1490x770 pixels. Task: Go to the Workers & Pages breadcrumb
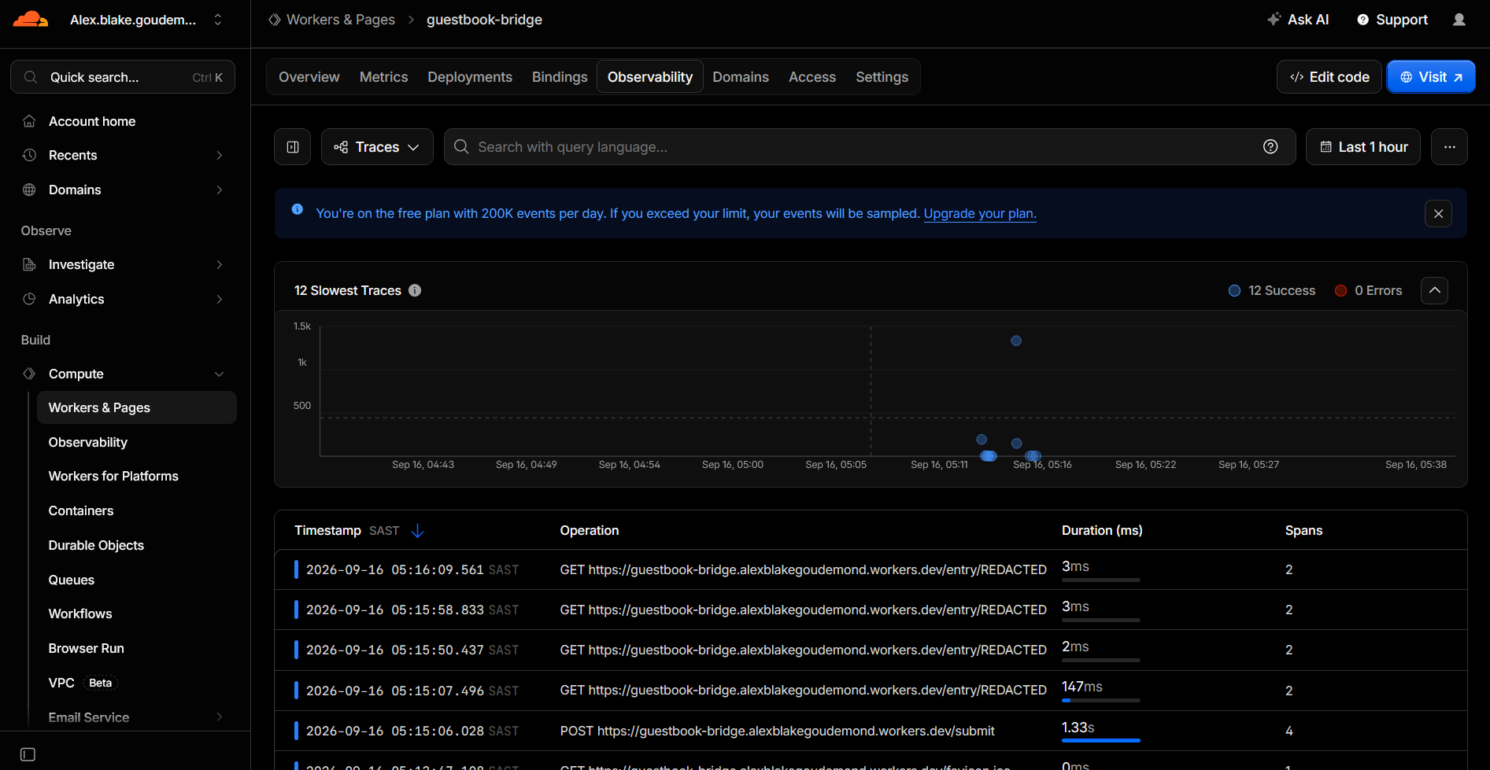coord(332,20)
